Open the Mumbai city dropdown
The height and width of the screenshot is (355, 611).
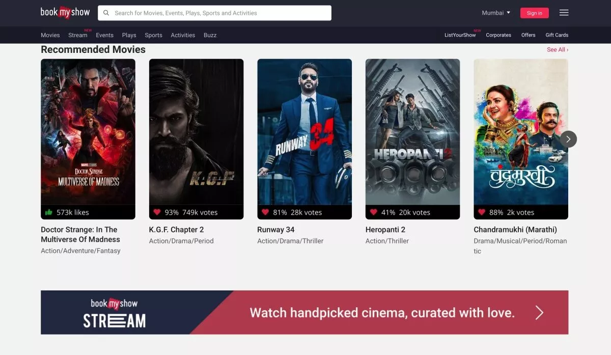point(496,13)
